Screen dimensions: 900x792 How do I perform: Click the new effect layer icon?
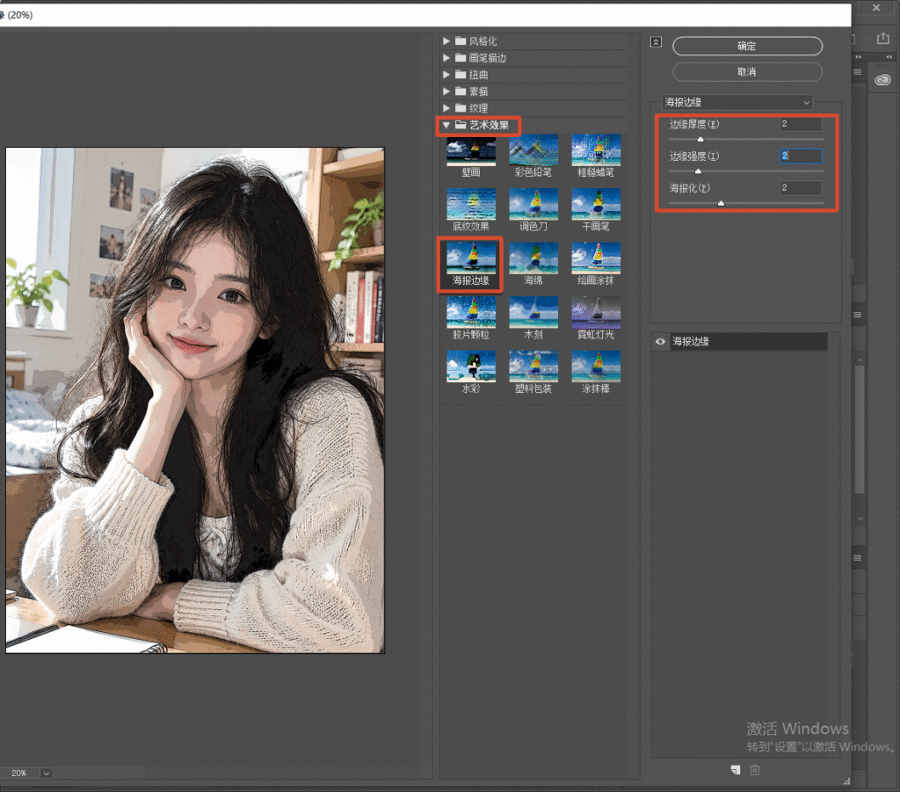click(x=736, y=770)
